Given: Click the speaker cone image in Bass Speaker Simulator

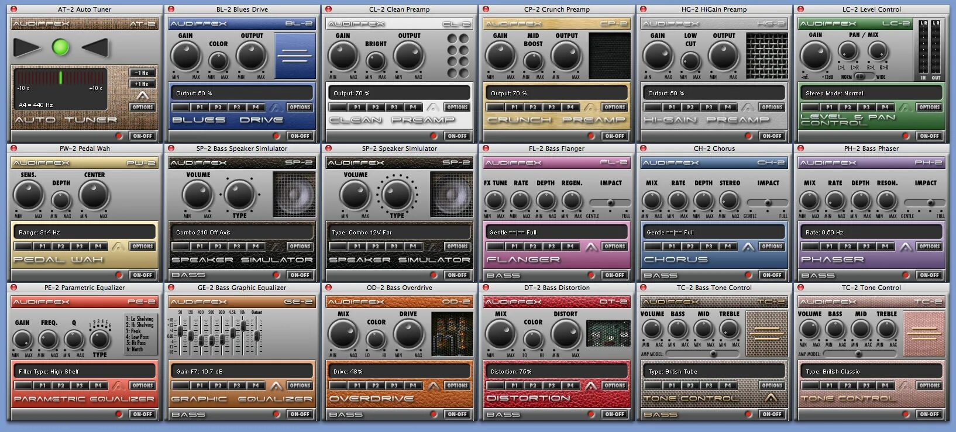Looking at the screenshot, I should (294, 195).
